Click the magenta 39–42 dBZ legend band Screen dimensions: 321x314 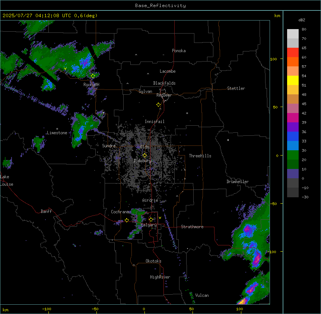[x=293, y=117]
